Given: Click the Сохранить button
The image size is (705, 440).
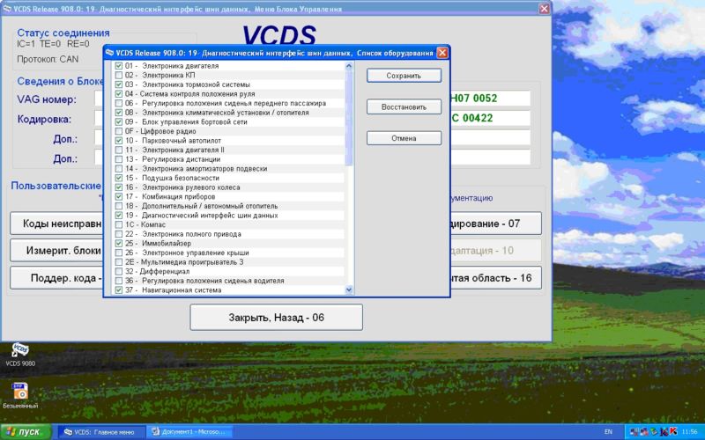Looking at the screenshot, I should point(404,76).
